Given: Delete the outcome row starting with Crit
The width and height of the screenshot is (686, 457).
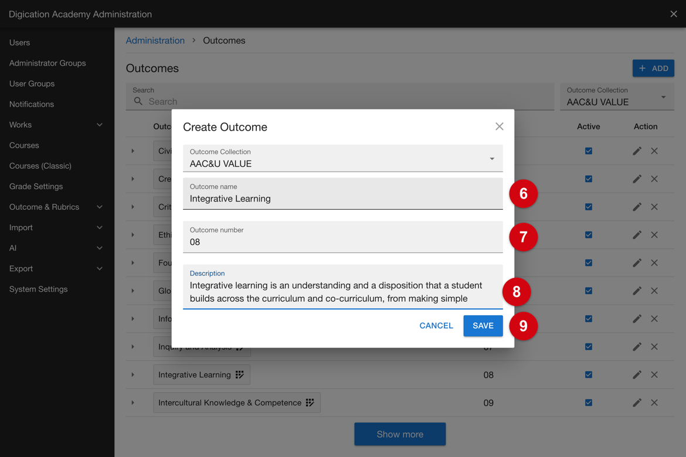Looking at the screenshot, I should pyautogui.click(x=654, y=207).
